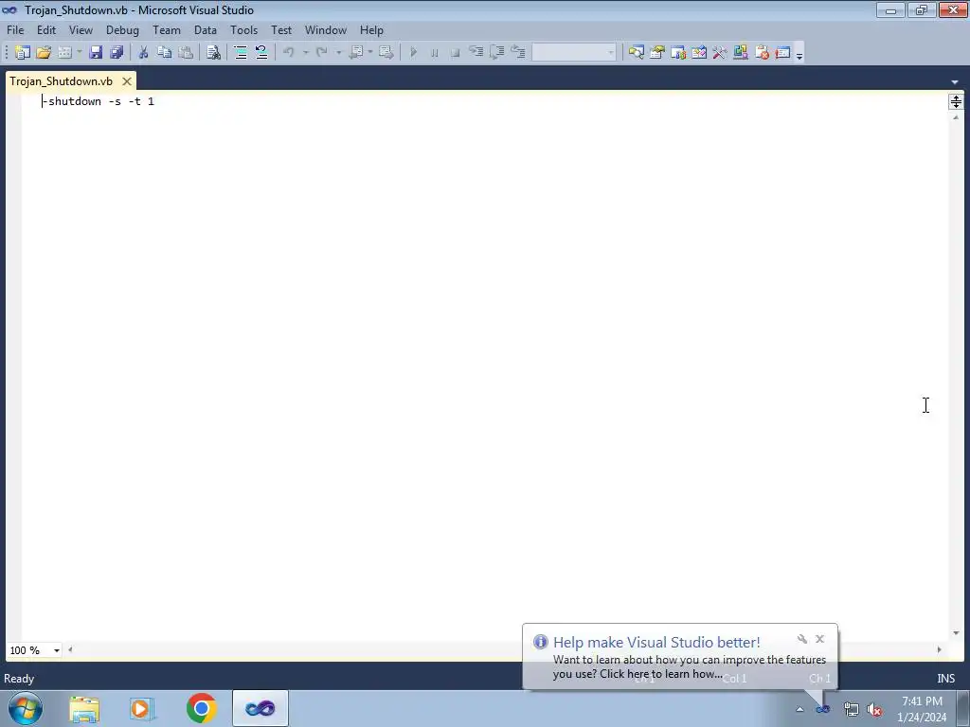The image size is (970, 727).
Task: Open the Immediate Window toolbar icon
Action: coord(782,53)
